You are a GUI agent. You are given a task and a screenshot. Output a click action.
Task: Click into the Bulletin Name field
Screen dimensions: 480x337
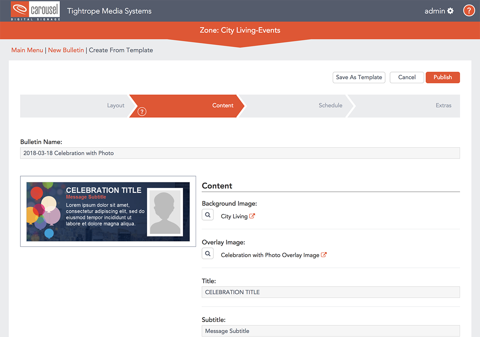[x=240, y=153]
